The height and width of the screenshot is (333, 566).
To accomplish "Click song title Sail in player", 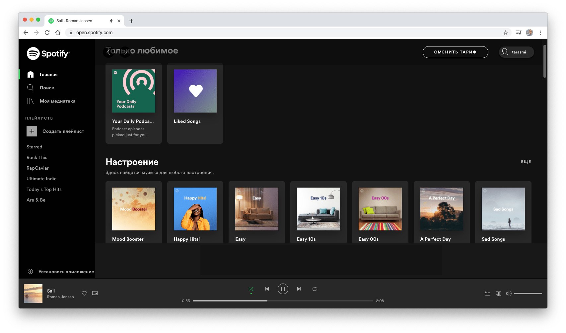I will pyautogui.click(x=51, y=291).
